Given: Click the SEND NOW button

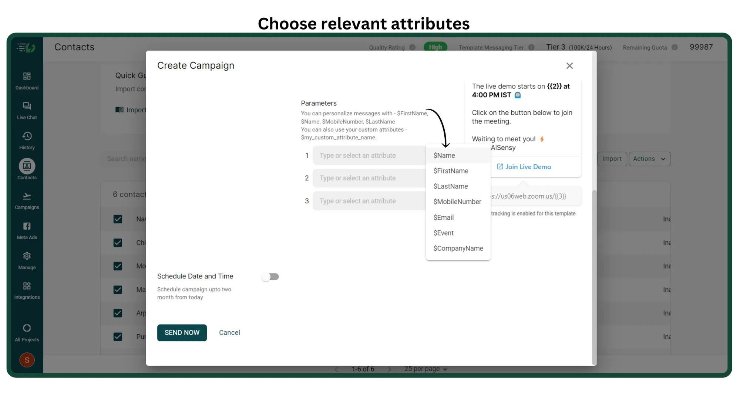Looking at the screenshot, I should click(182, 332).
